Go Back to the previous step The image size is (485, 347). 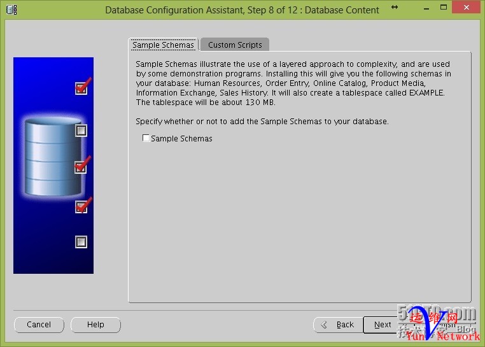coord(338,325)
